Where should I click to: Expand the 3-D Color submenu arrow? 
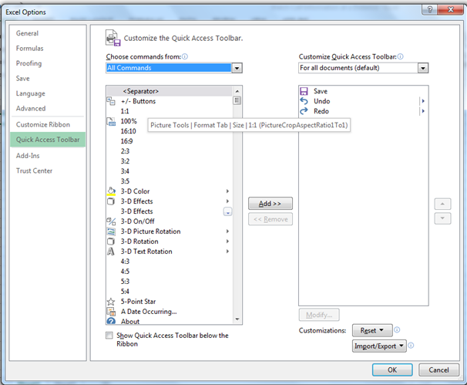coord(227,191)
